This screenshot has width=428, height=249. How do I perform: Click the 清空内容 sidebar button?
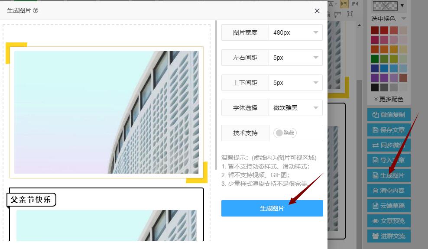coord(389,191)
